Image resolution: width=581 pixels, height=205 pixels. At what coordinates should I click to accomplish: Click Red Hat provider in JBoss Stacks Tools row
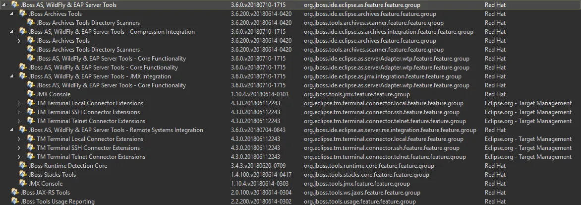pos(495,175)
